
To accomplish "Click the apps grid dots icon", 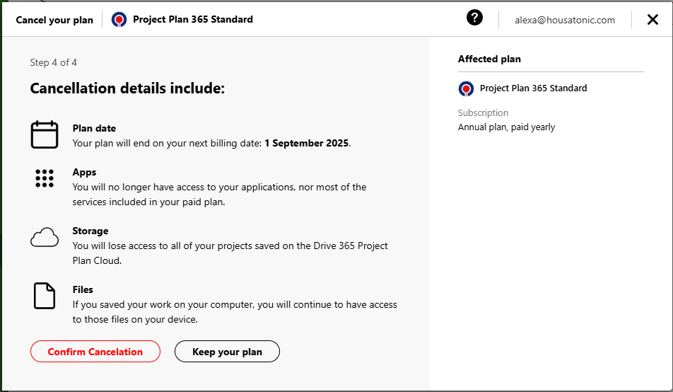I will coord(45,178).
